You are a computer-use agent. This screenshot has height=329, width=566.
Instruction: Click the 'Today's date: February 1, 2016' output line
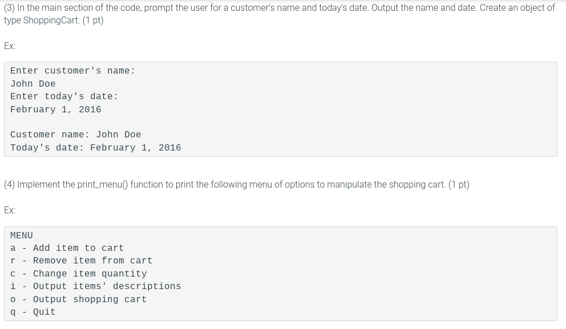96,148
